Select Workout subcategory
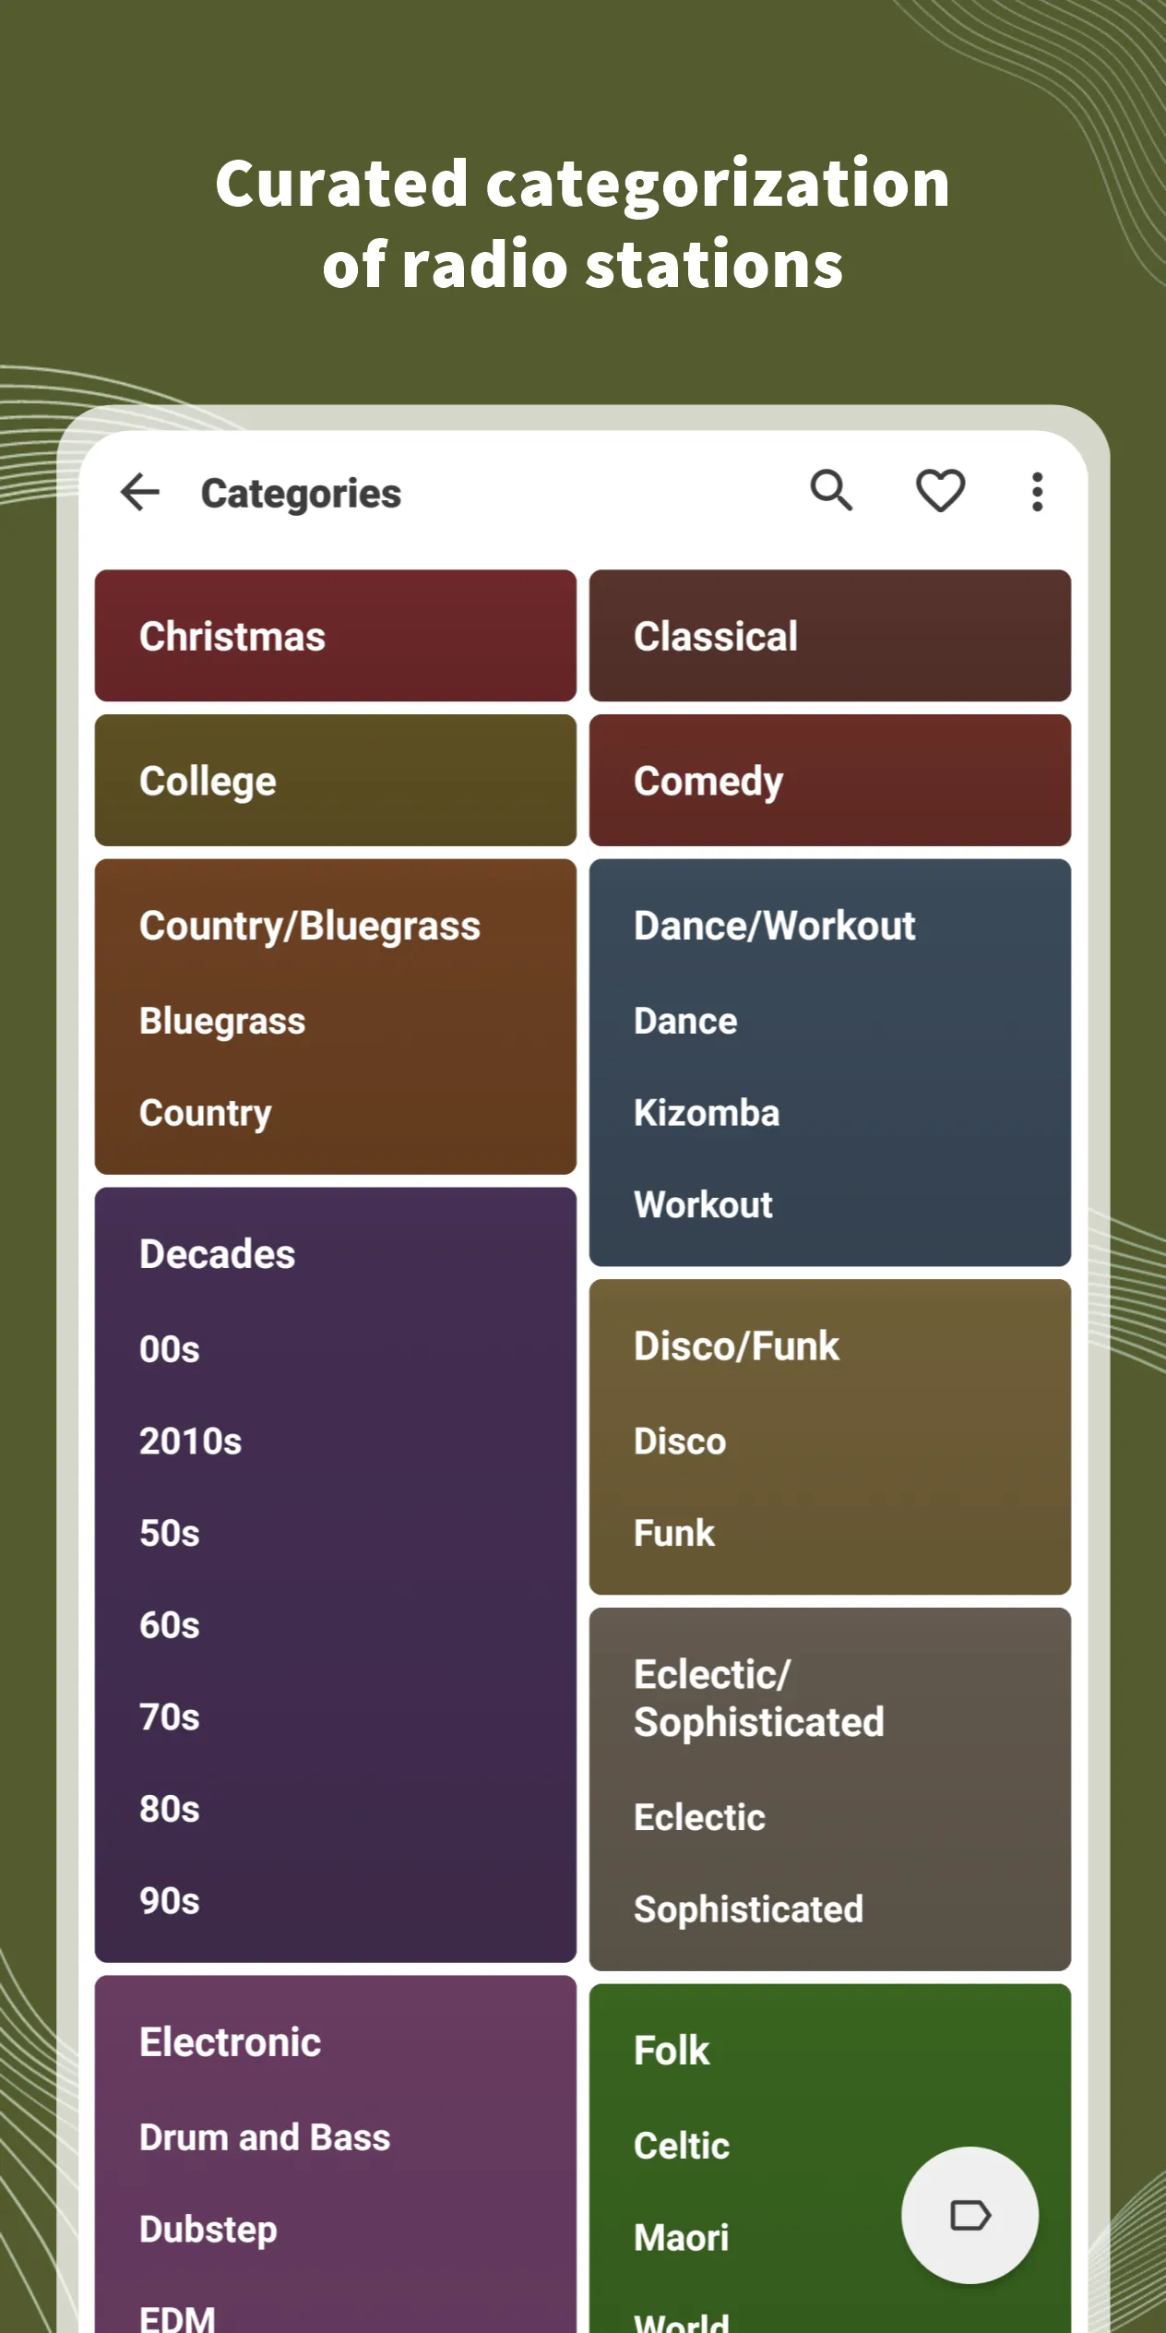Image resolution: width=1166 pixels, height=2333 pixels. tap(703, 1205)
